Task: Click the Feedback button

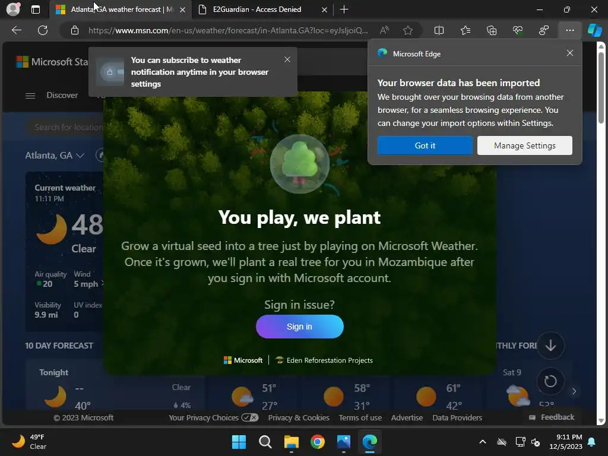Action: point(552,417)
